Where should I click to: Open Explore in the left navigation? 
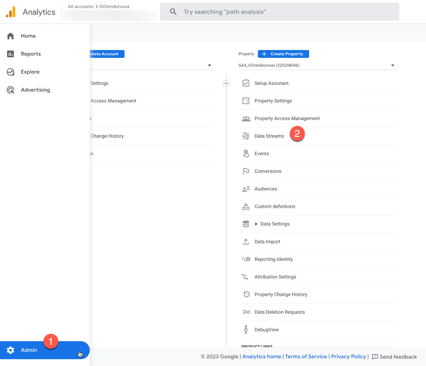click(45, 72)
